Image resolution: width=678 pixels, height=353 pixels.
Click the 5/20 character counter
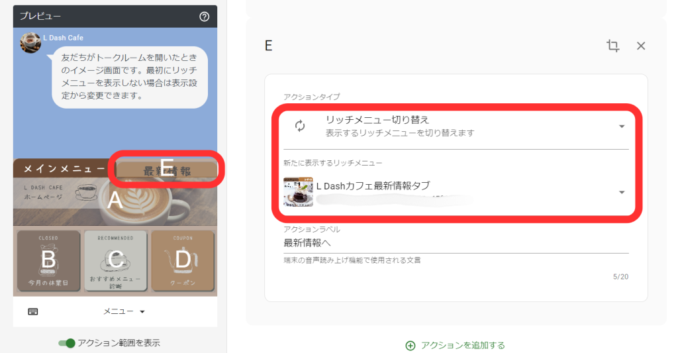[620, 277]
